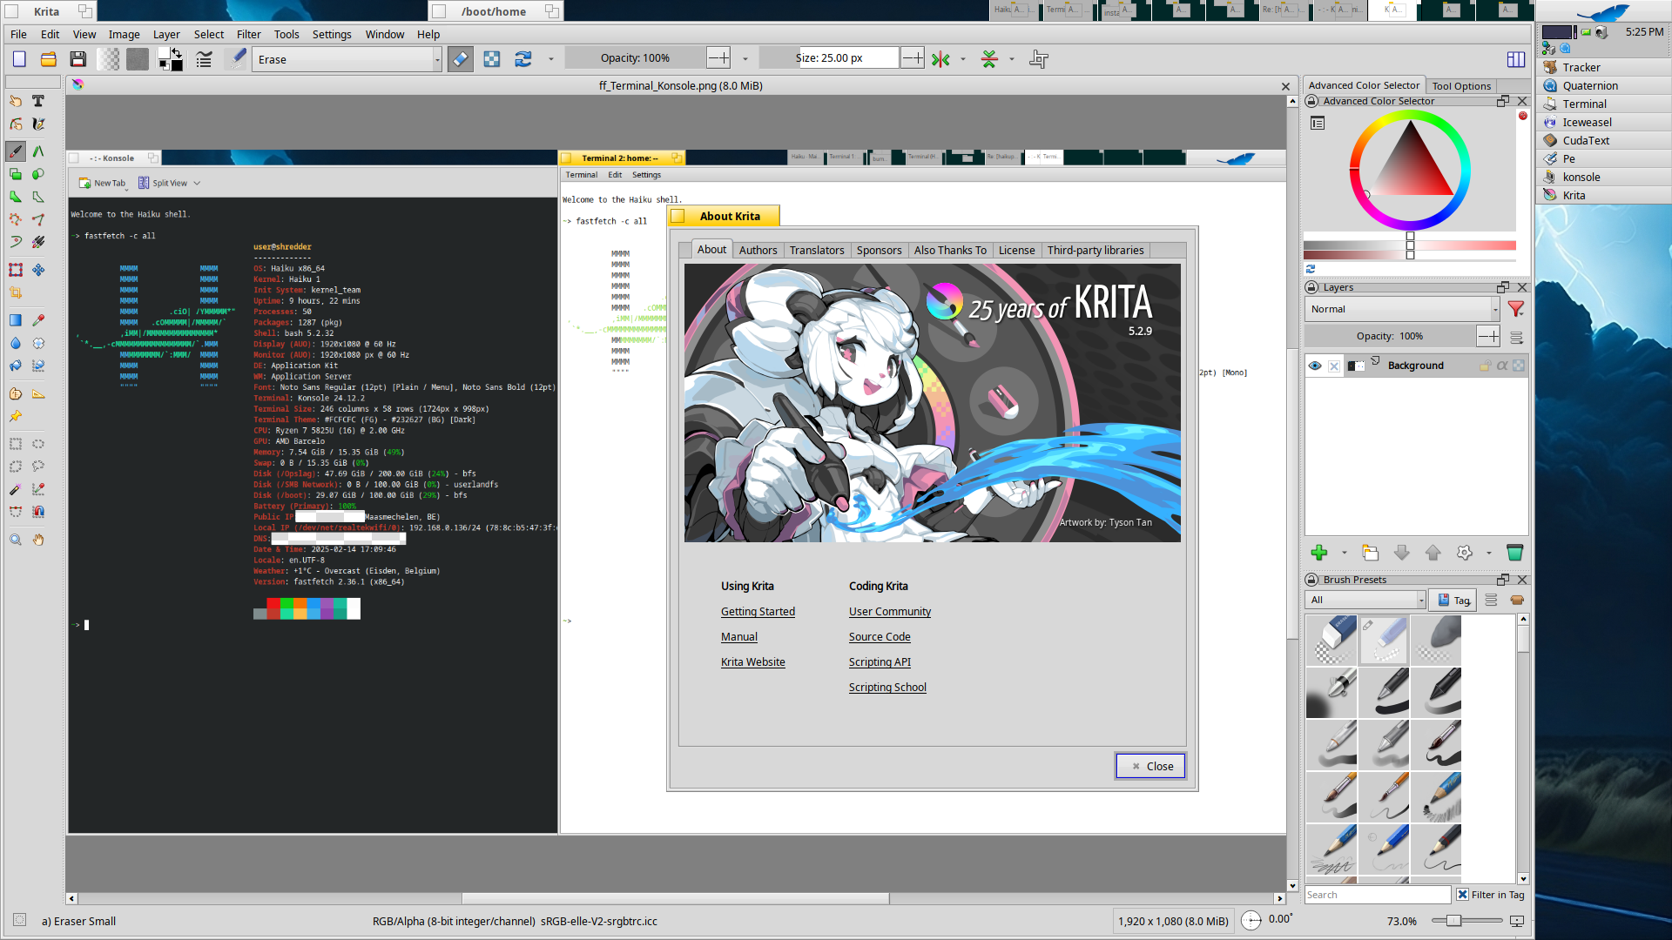
Task: Select the Pan hand tool
Action: point(38,540)
